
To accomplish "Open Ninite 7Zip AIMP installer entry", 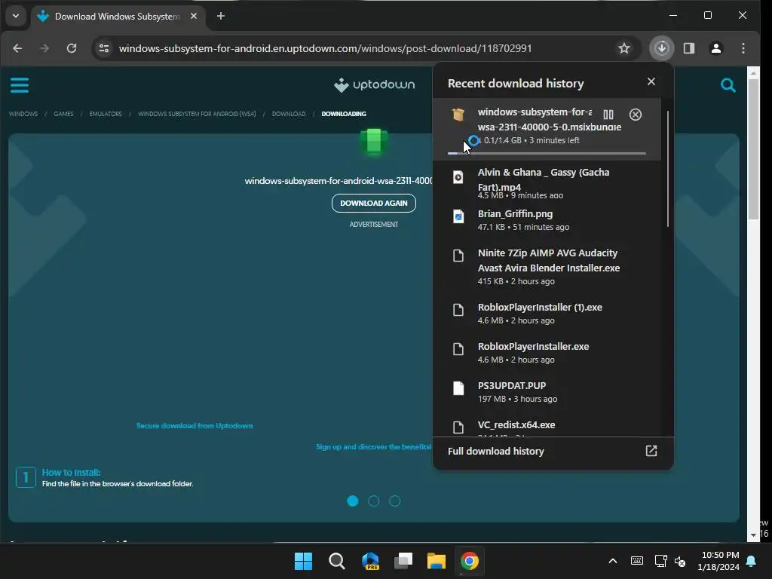I will 547,267.
